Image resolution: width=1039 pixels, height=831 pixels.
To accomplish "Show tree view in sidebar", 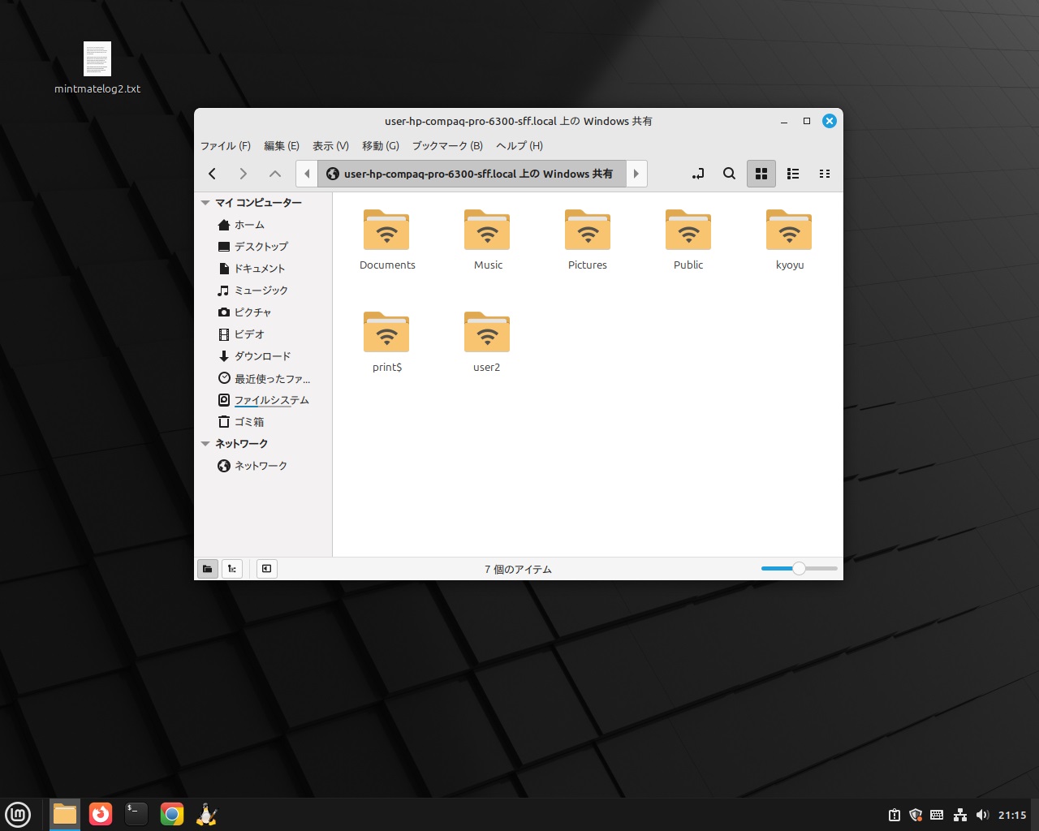I will [232, 569].
